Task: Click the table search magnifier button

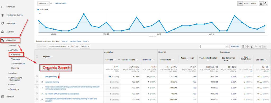Action: pyautogui.click(x=228, y=46)
